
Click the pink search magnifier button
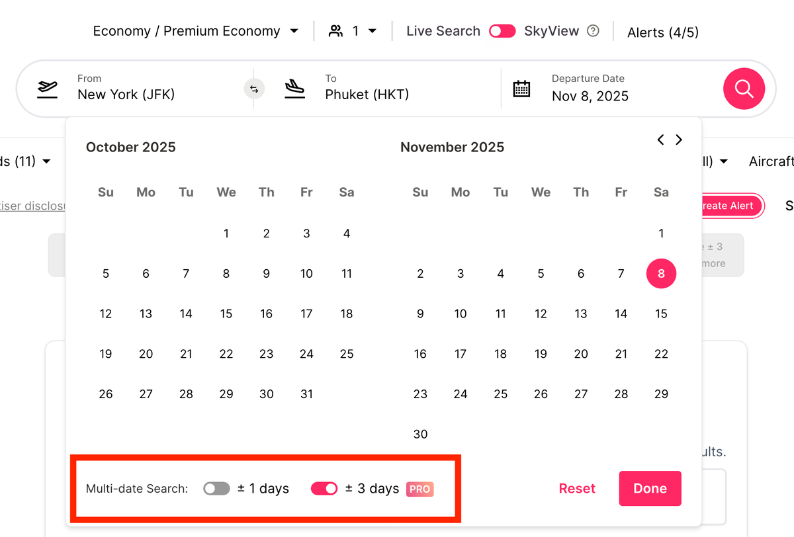(x=744, y=89)
